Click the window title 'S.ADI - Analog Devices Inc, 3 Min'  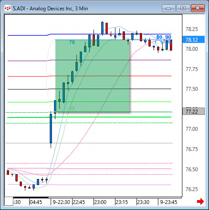click(x=50, y=9)
